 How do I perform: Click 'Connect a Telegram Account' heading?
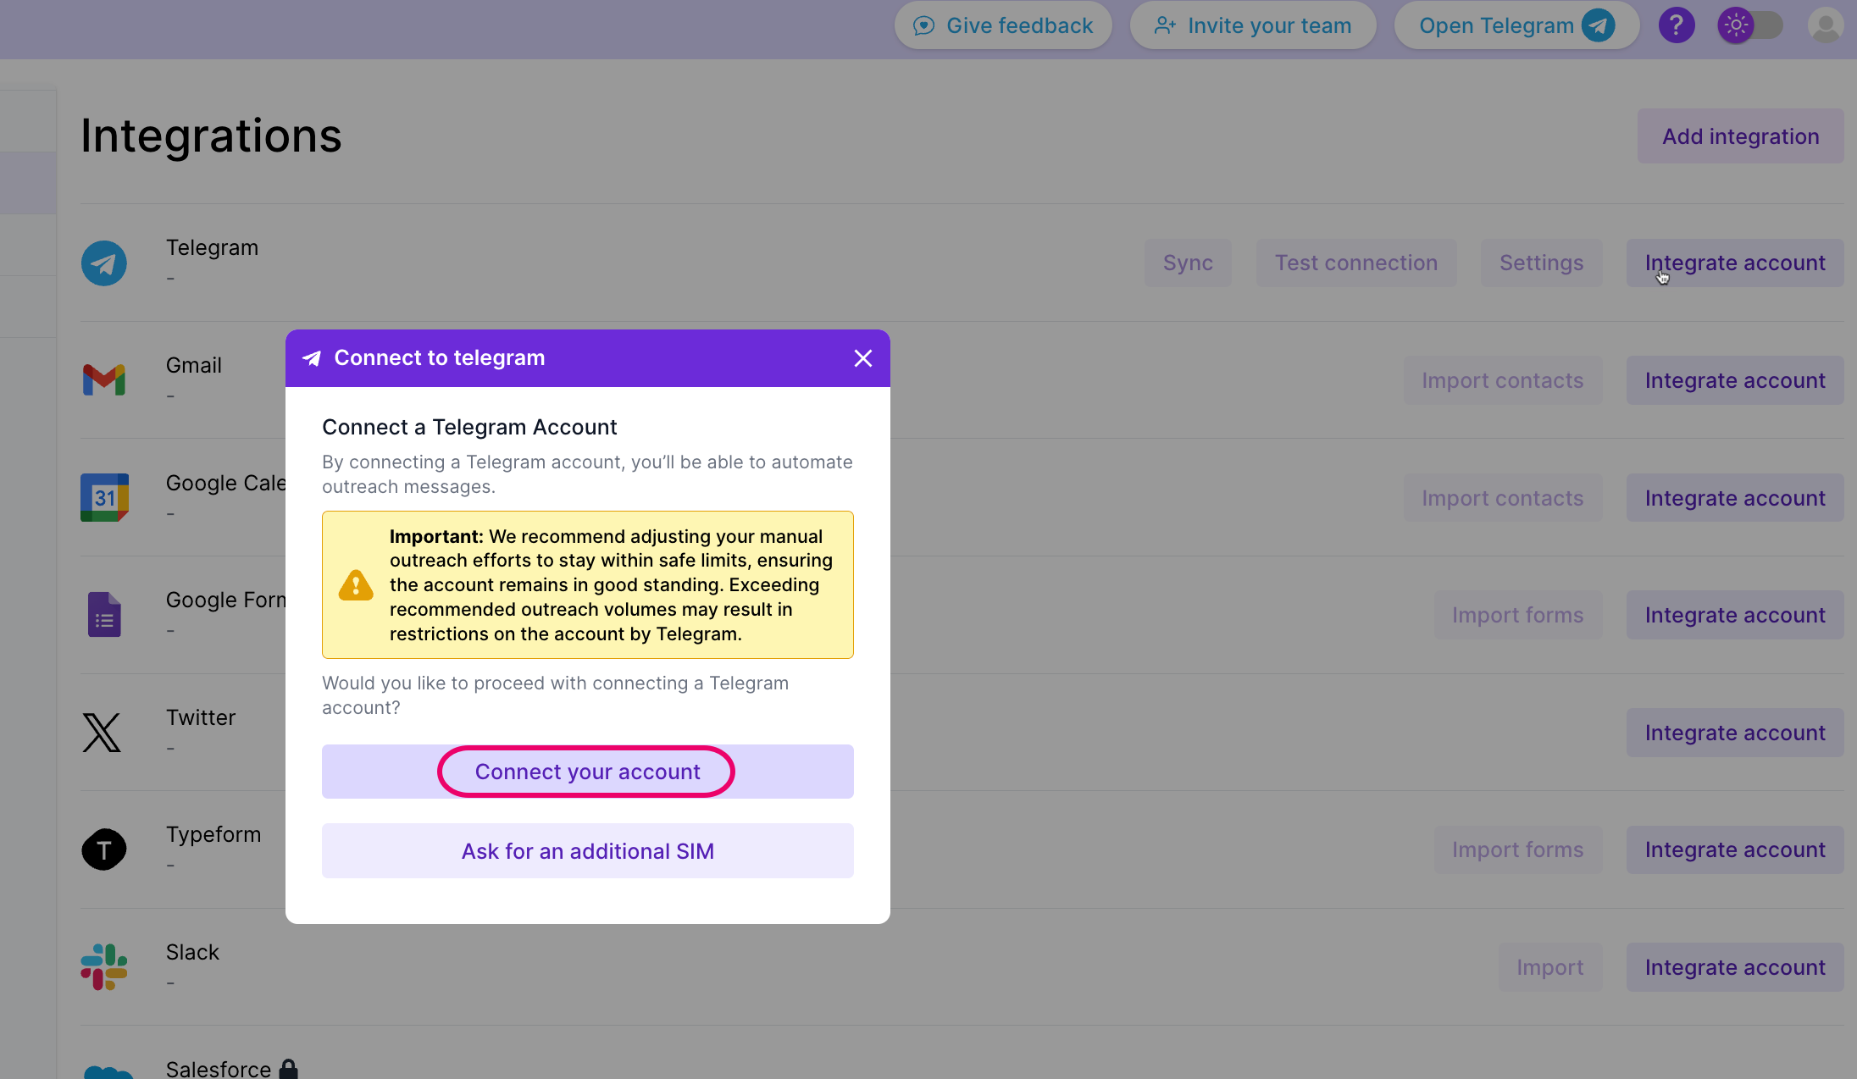pos(469,427)
